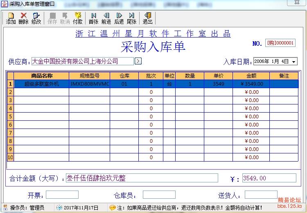This screenshot has width=307, height=213.
Task: Click the 备注 column header
Action: [x=284, y=76]
